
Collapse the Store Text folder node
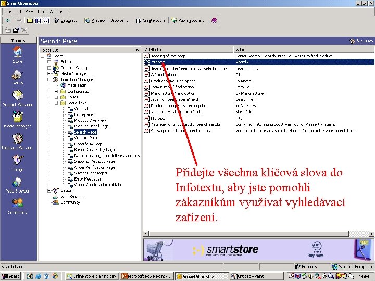[x=56, y=103]
